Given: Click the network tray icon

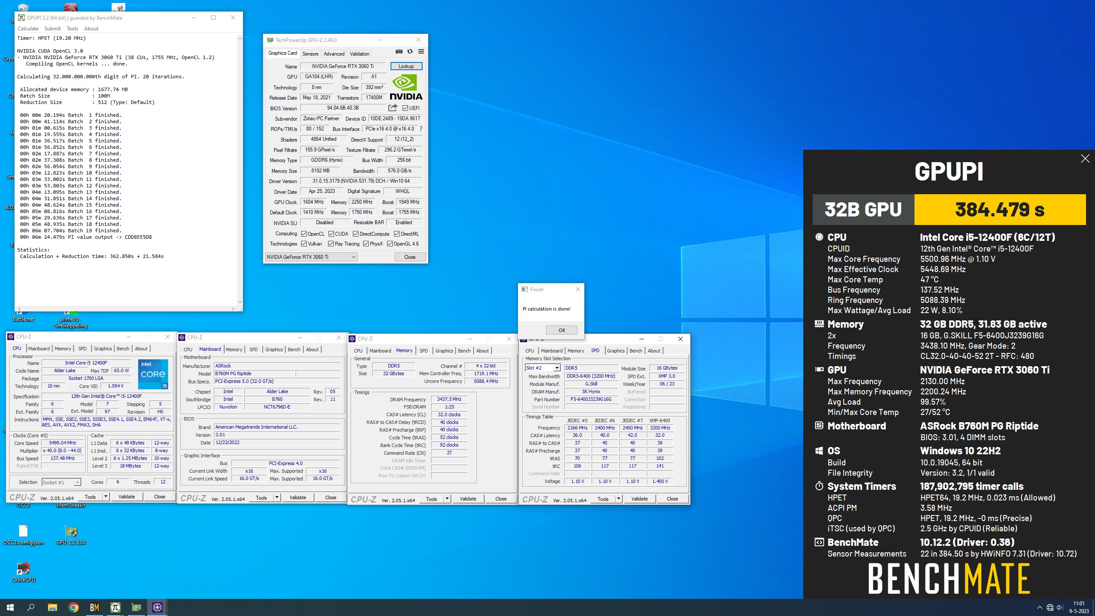Looking at the screenshot, I should [1050, 607].
